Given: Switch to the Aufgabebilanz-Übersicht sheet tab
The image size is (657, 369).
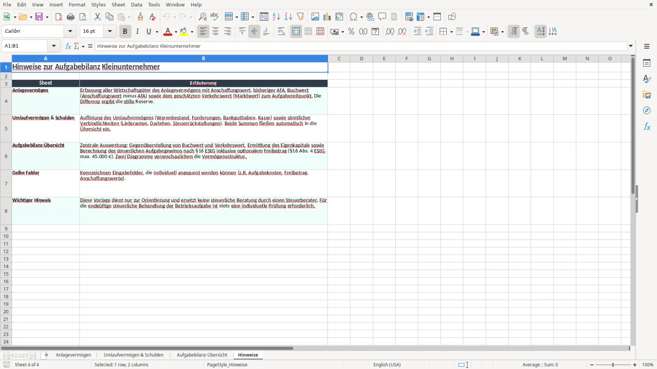Looking at the screenshot, I should 202,355.
